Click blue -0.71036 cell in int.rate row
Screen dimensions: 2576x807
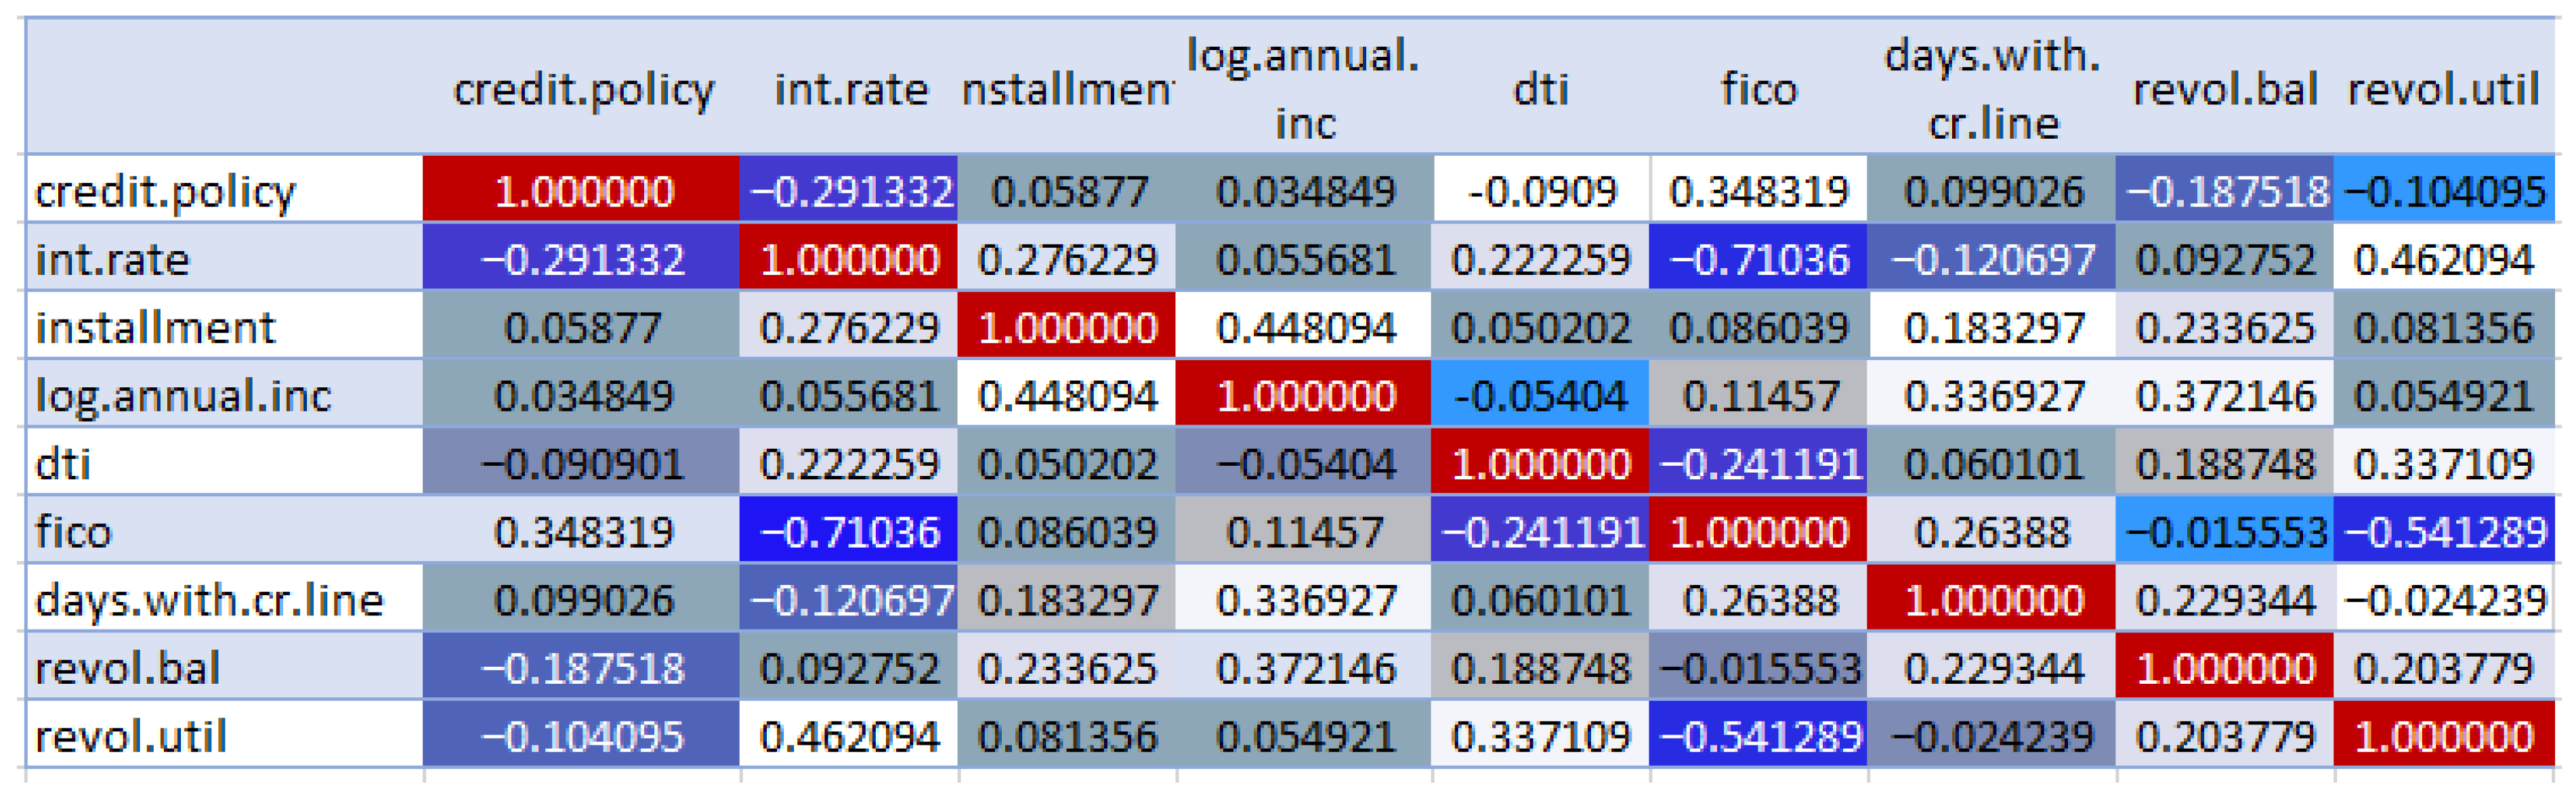coord(1758,260)
